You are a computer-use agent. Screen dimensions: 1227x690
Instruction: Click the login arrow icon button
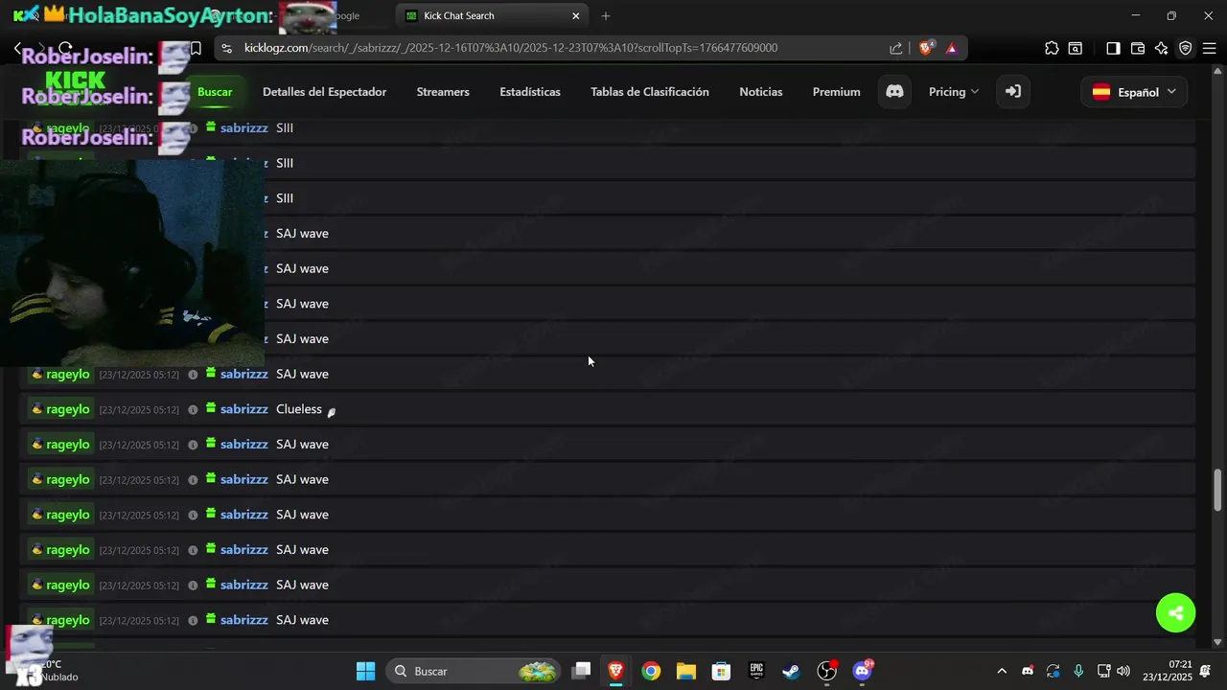(1012, 91)
